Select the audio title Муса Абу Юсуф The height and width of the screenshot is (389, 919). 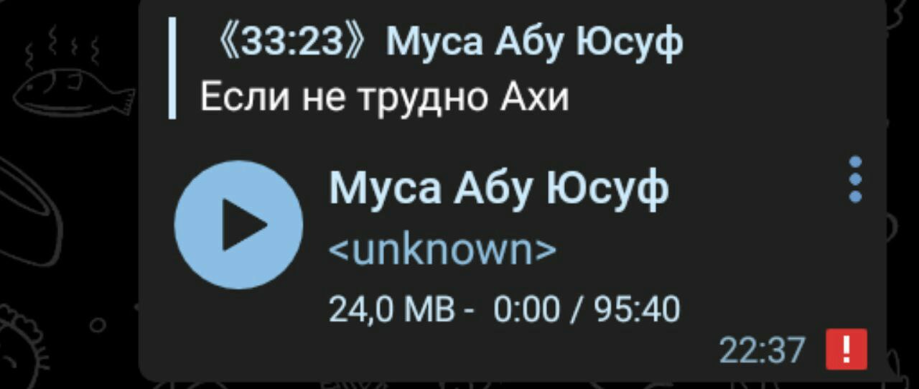[498, 189]
